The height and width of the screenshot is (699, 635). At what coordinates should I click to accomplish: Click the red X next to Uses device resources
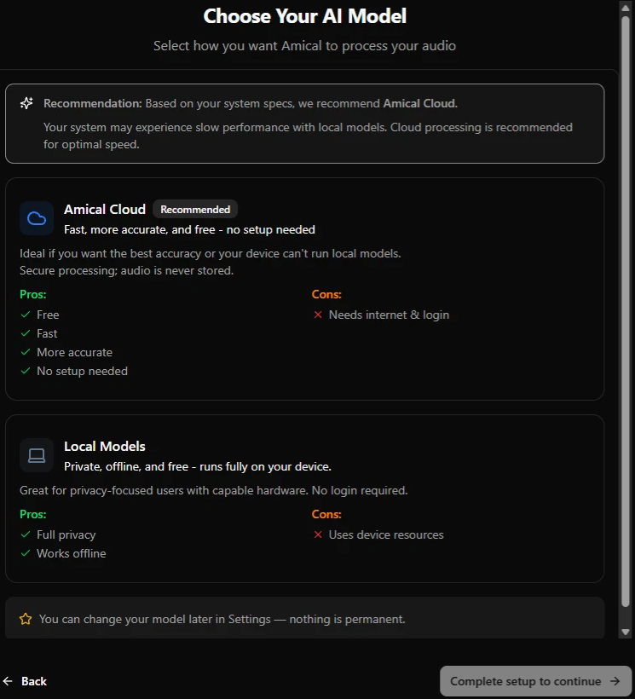click(318, 534)
